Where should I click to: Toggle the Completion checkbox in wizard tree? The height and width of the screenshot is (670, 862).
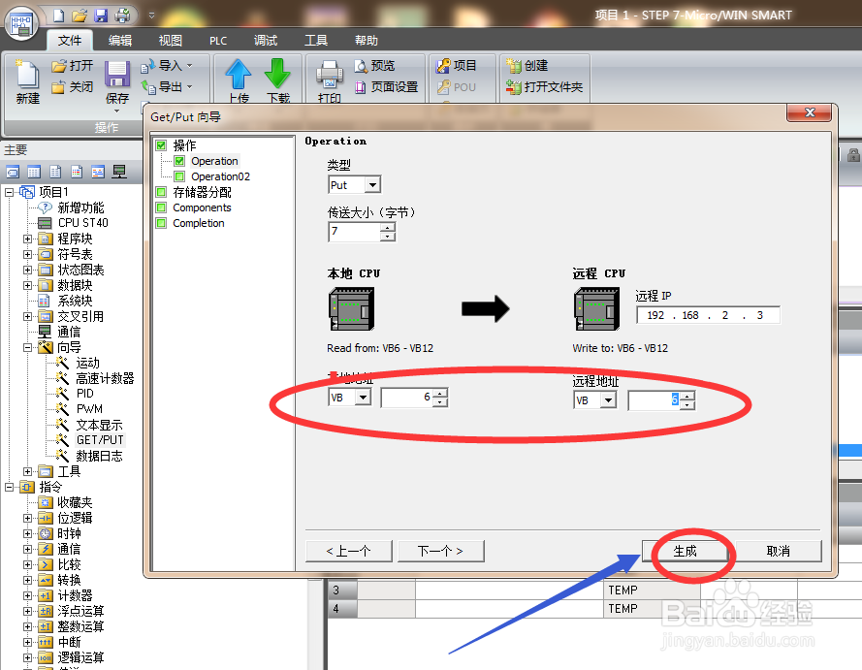(x=161, y=223)
